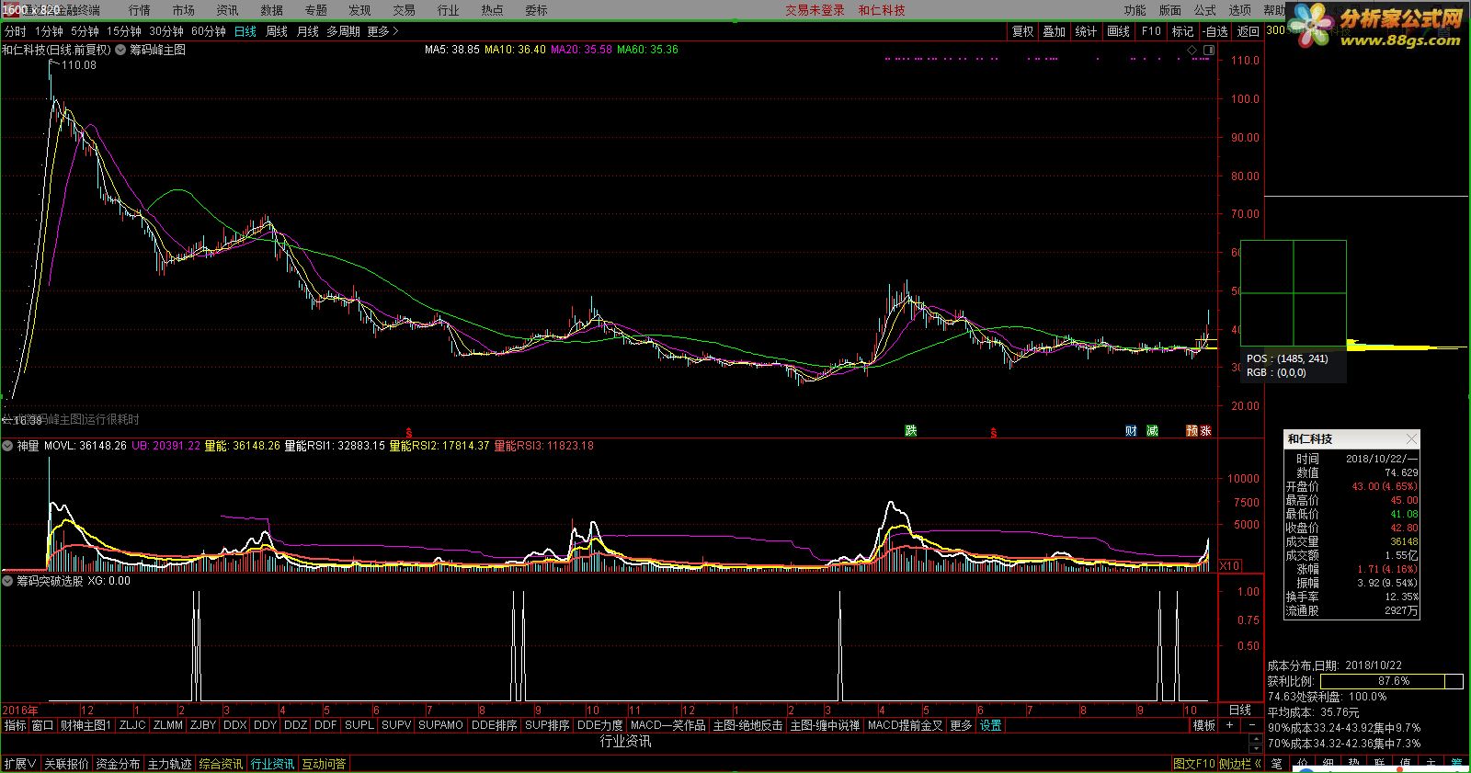This screenshot has width=1471, height=773.
Task: Select the 主图-绝地反击 indicator tab
Action: pos(748,725)
